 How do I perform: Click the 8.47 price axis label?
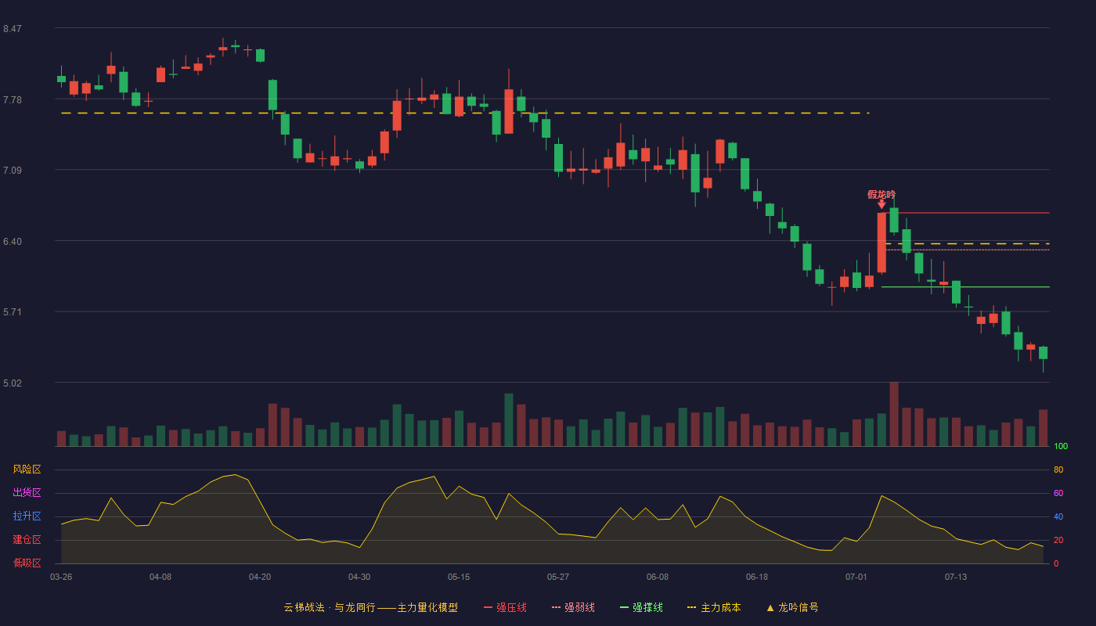tap(13, 29)
